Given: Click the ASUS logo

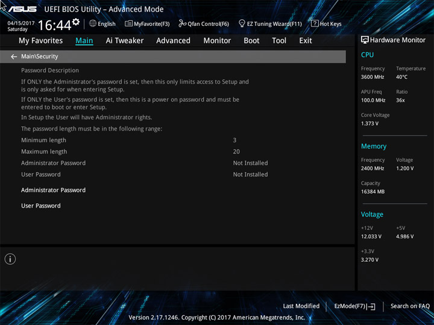Looking at the screenshot, I should [x=22, y=9].
